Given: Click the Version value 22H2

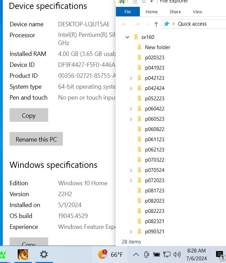Looking at the screenshot, I should (65, 194).
